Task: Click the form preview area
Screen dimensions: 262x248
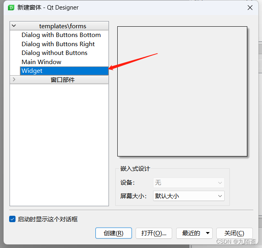Action: [182, 92]
